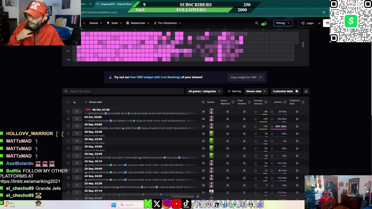372x209 pixels.
Task: Click the TikTok icon in the overlay
Action: (x=186, y=204)
